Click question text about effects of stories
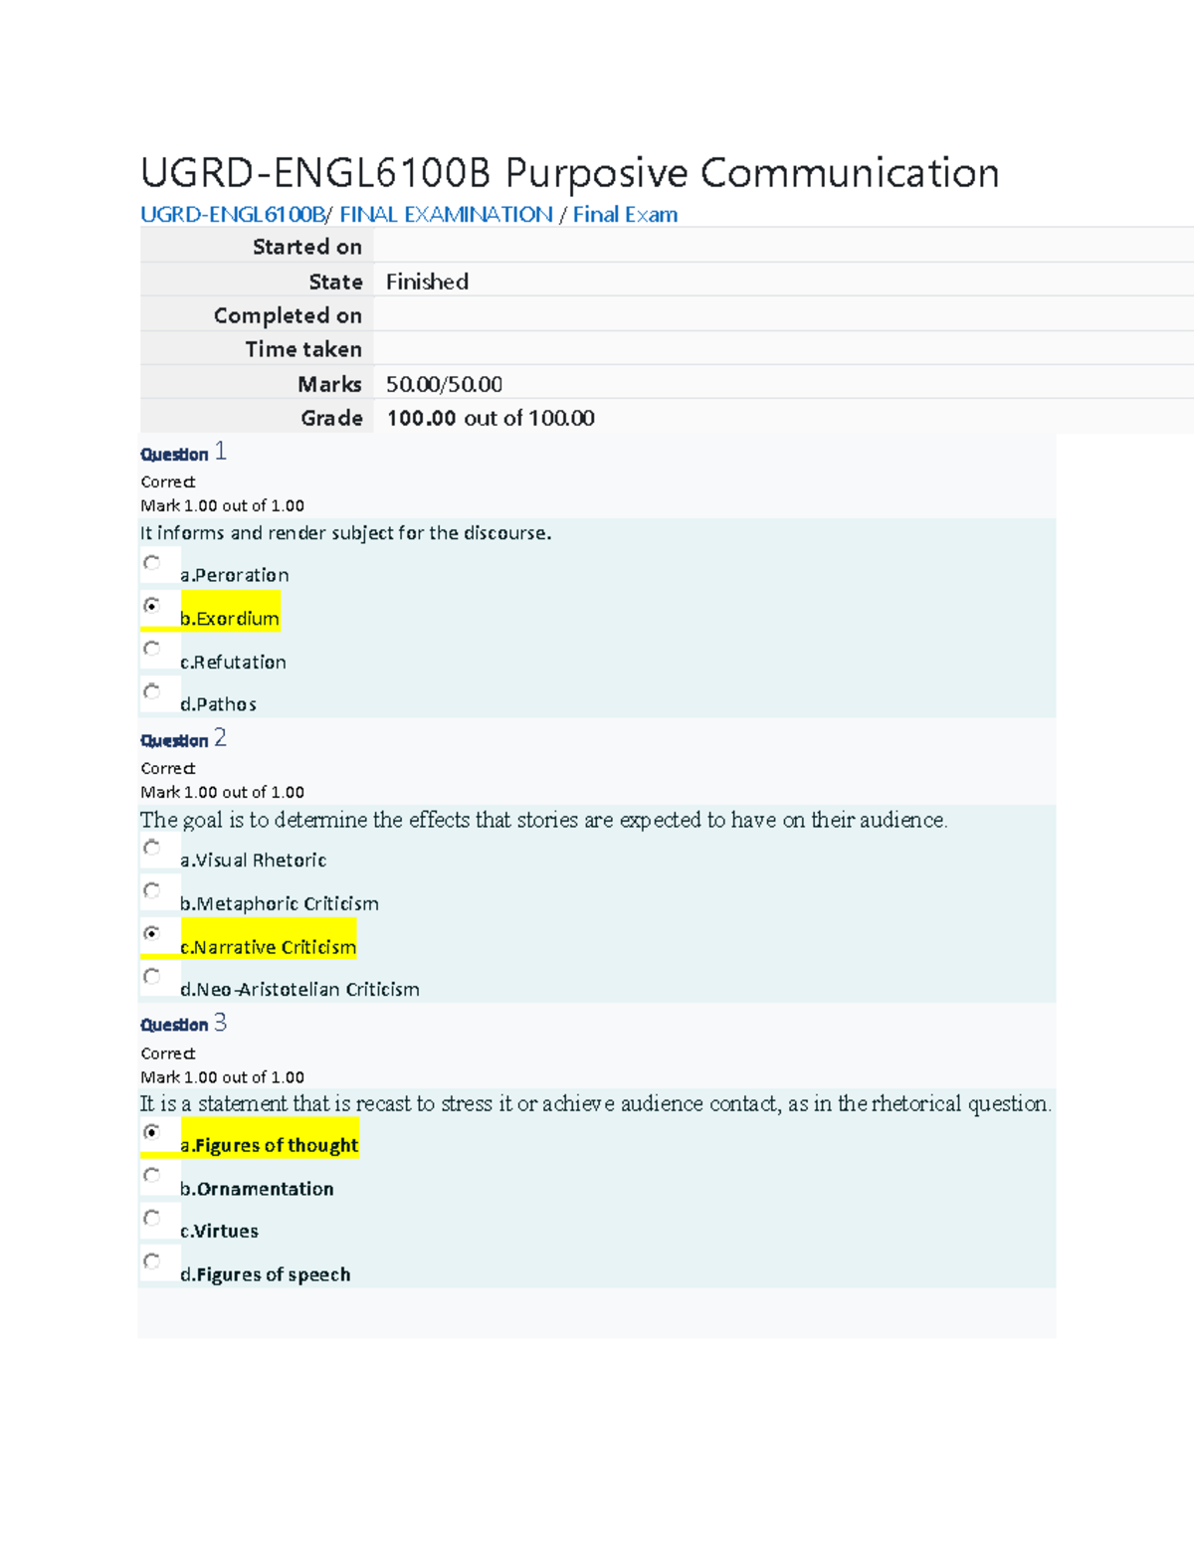This screenshot has height=1545, width=1194. (544, 820)
